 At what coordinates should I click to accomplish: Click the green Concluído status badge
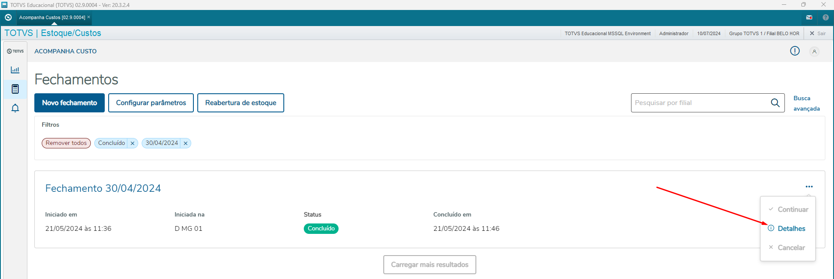tap(321, 229)
